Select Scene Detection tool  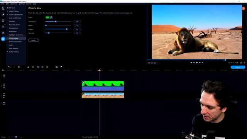point(15,42)
